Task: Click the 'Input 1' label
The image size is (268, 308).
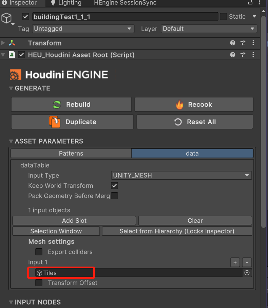Action: pyautogui.click(x=38, y=262)
